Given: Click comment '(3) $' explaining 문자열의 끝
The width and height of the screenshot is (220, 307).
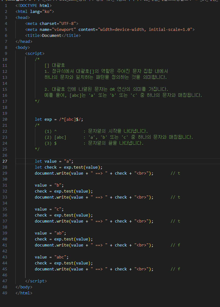Looking at the screenshot, I should pos(94,143).
